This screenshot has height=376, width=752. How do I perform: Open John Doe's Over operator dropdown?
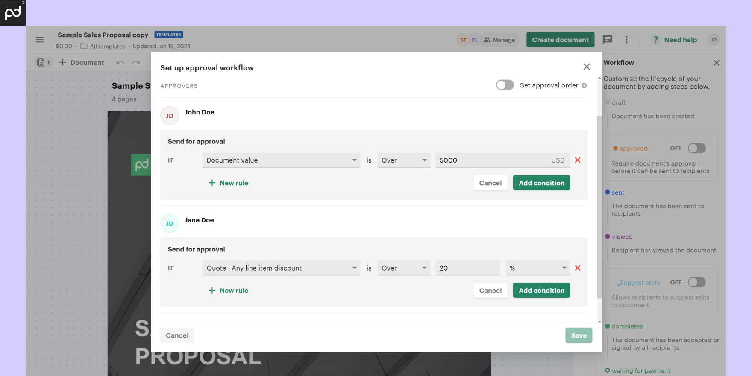(x=404, y=160)
